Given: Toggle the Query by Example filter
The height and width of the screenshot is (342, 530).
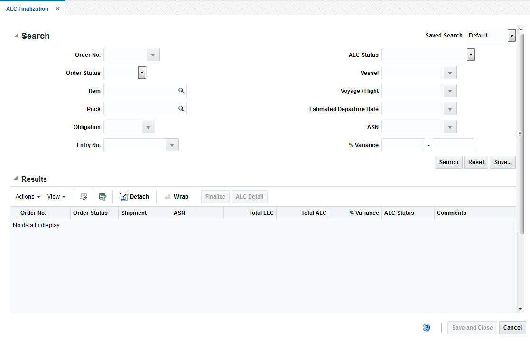Looking at the screenshot, I should [x=102, y=196].
